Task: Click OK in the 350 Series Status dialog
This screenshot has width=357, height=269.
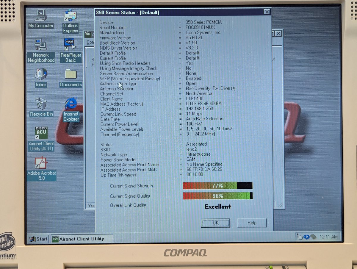Action: [x=215, y=223]
